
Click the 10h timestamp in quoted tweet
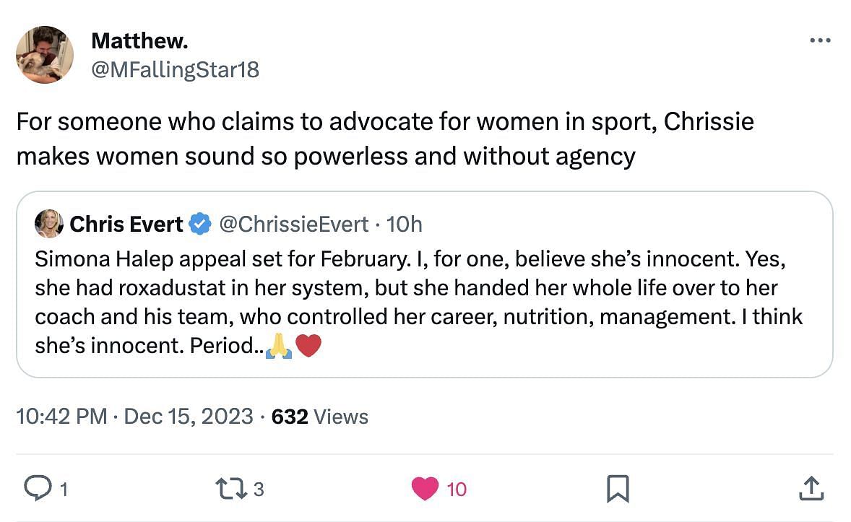click(405, 225)
